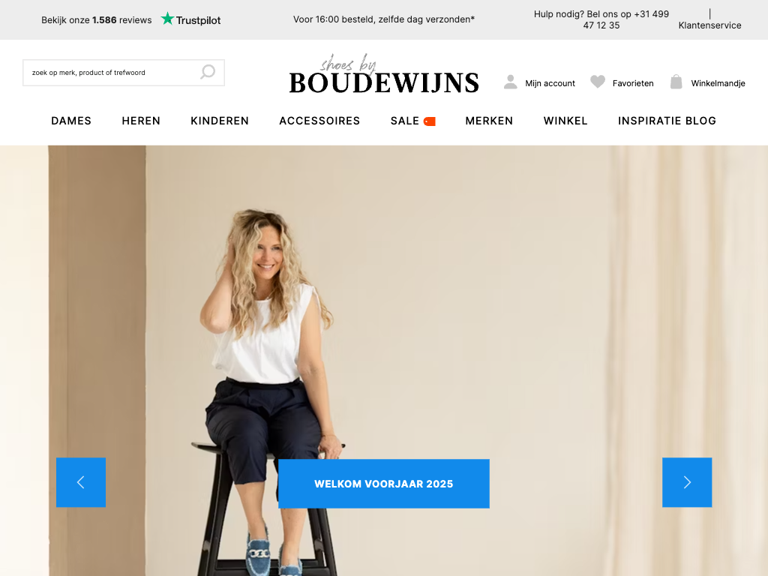
Task: Open the KINDEREN category
Action: (220, 121)
